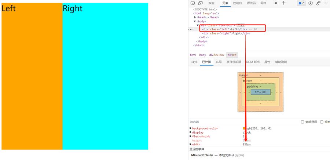Click the feedback/profile icon beside settings
This screenshot has width=330, height=160.
[318, 3]
